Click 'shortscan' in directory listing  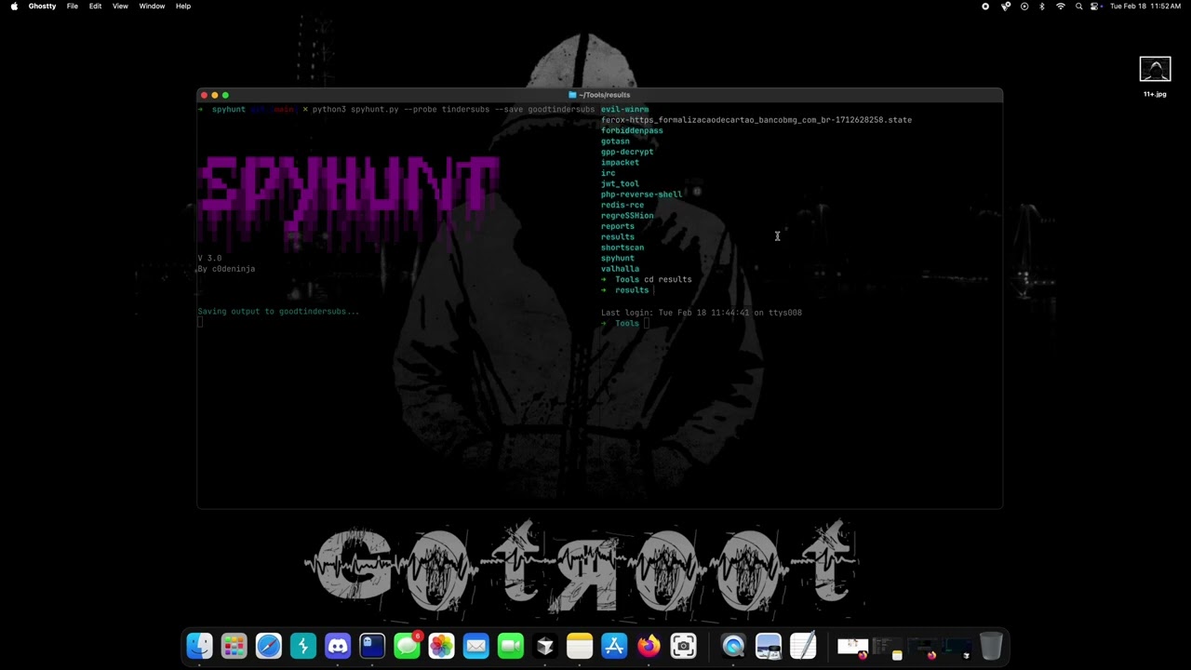(x=622, y=248)
